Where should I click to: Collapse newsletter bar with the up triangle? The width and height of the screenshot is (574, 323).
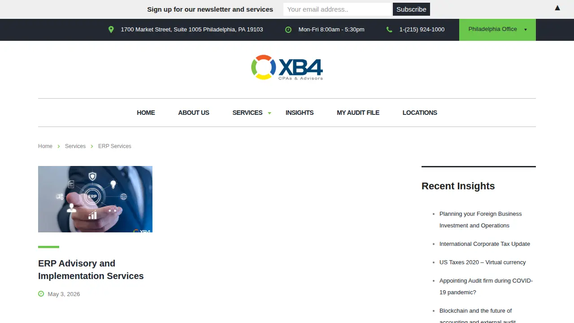tap(557, 8)
